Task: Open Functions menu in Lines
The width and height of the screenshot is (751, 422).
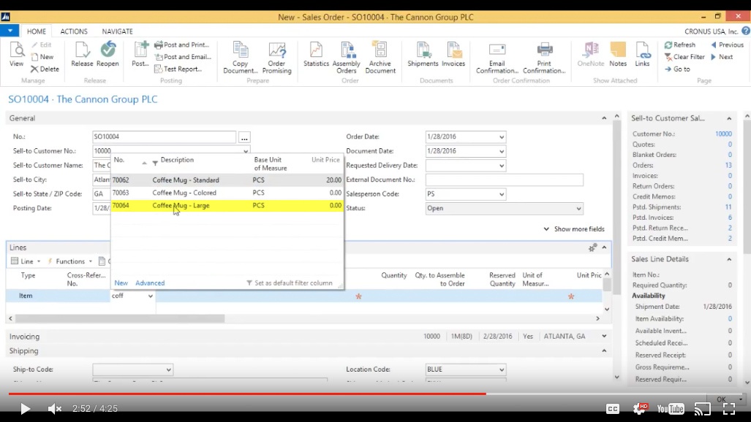Action: pyautogui.click(x=70, y=261)
